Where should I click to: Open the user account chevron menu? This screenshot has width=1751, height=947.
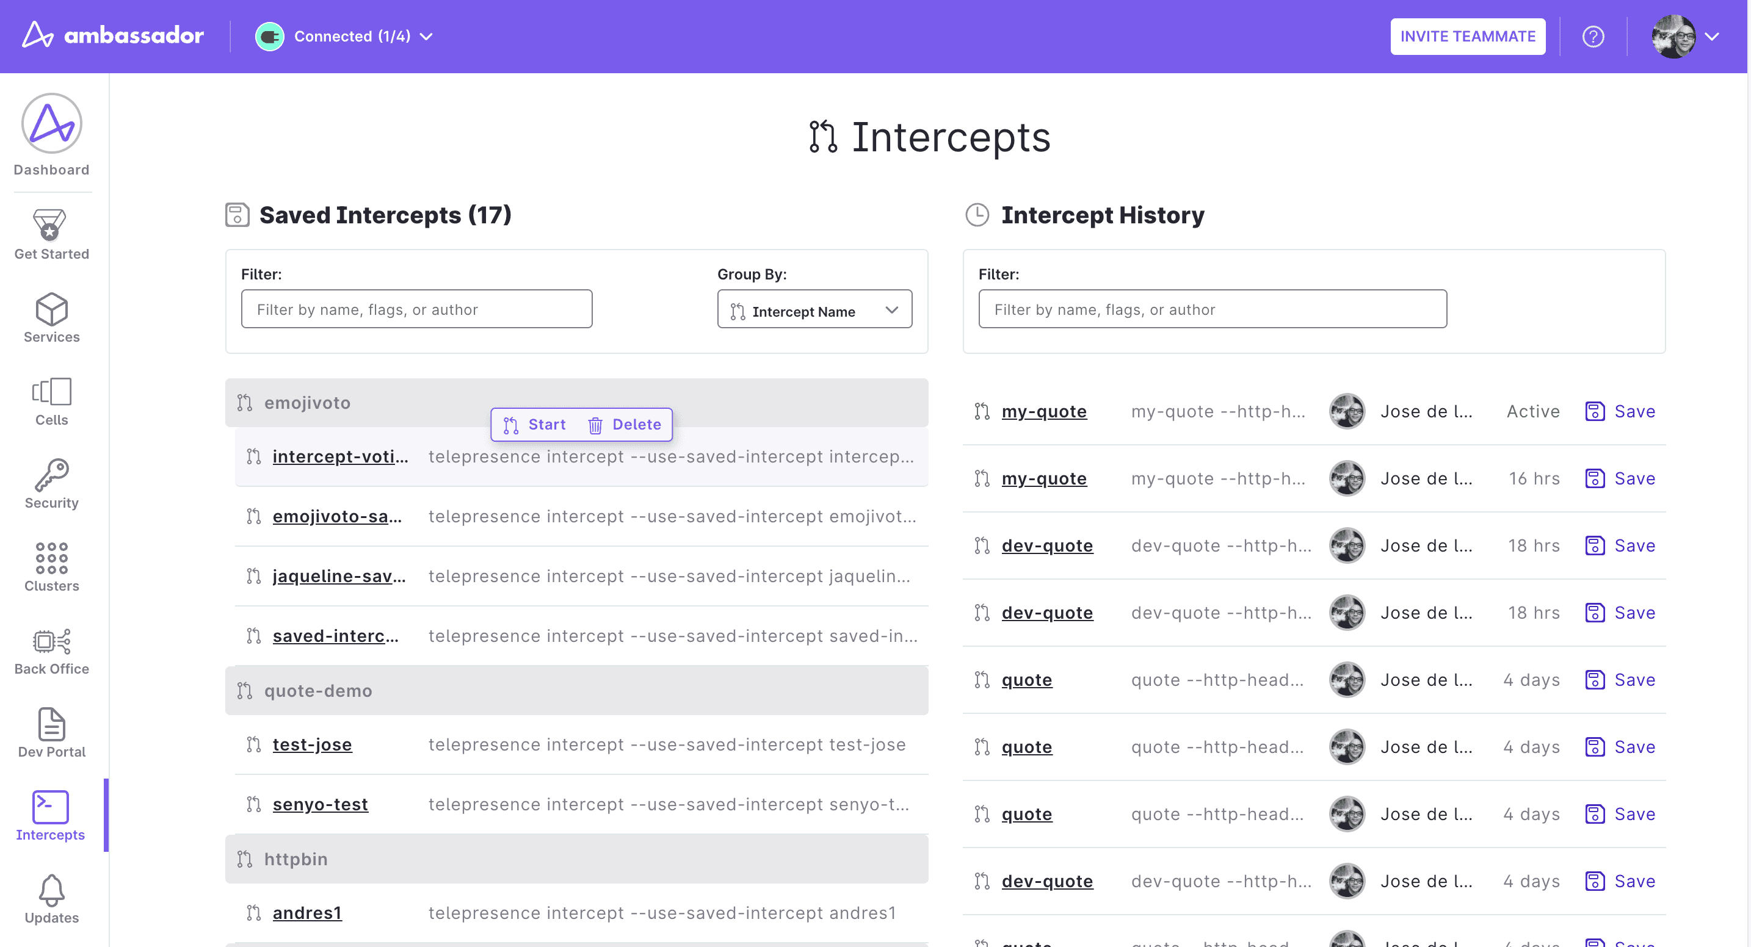click(1713, 37)
